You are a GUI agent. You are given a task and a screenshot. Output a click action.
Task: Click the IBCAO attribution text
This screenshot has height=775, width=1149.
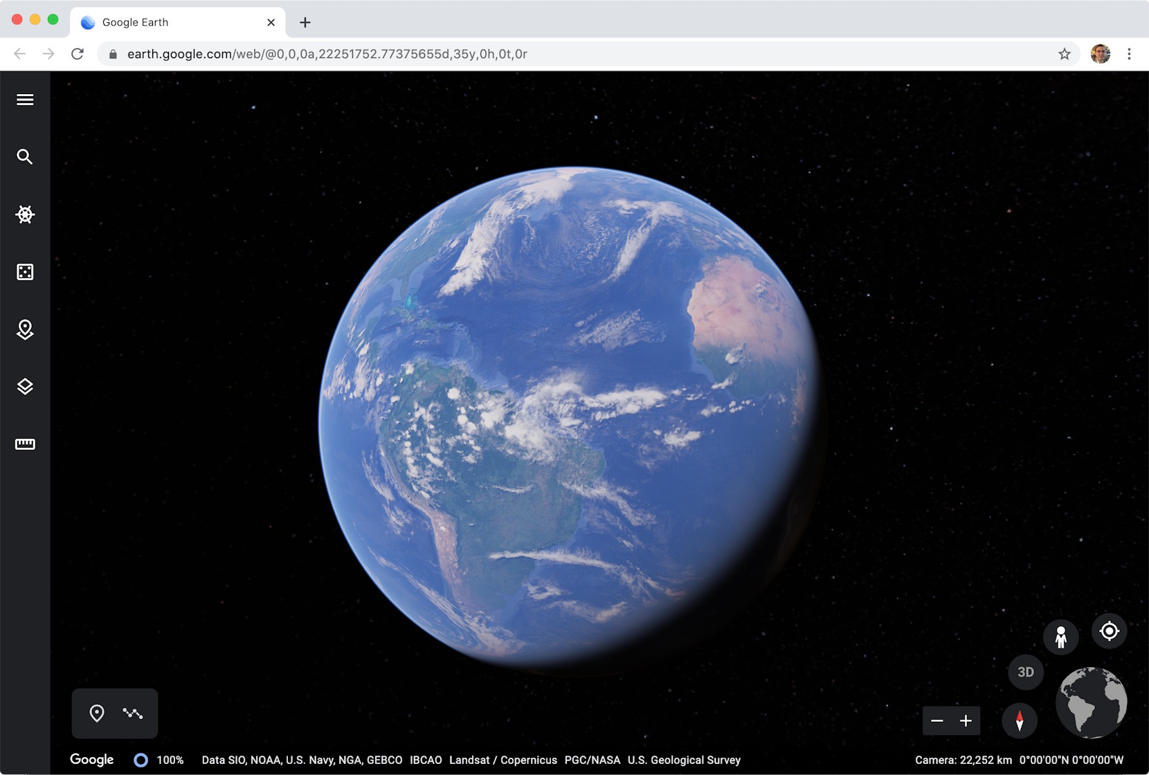pyautogui.click(x=426, y=760)
